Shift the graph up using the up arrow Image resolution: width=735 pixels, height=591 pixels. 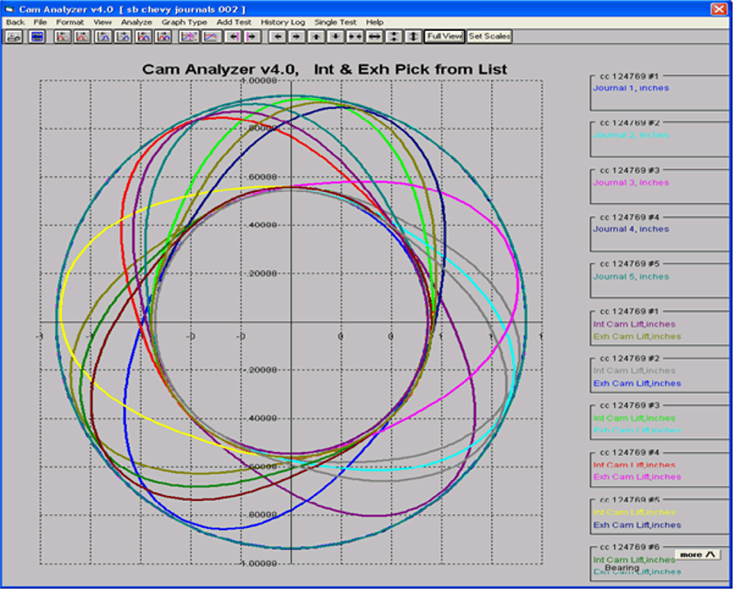[317, 36]
